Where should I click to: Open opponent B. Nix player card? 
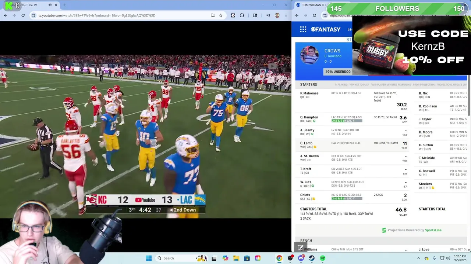coord(423,93)
